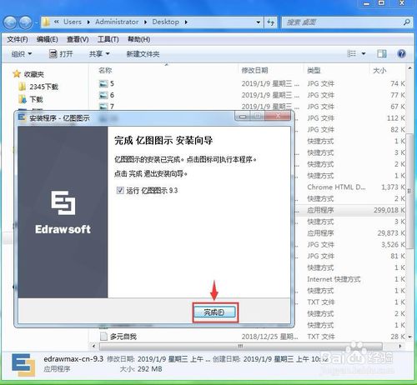417x385 pixels.
Task: Minimize the 安装程序 installer window
Action: [243, 116]
